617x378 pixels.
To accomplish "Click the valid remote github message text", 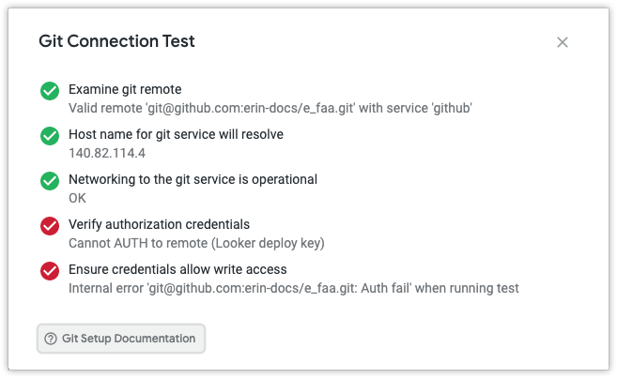I will click(270, 108).
